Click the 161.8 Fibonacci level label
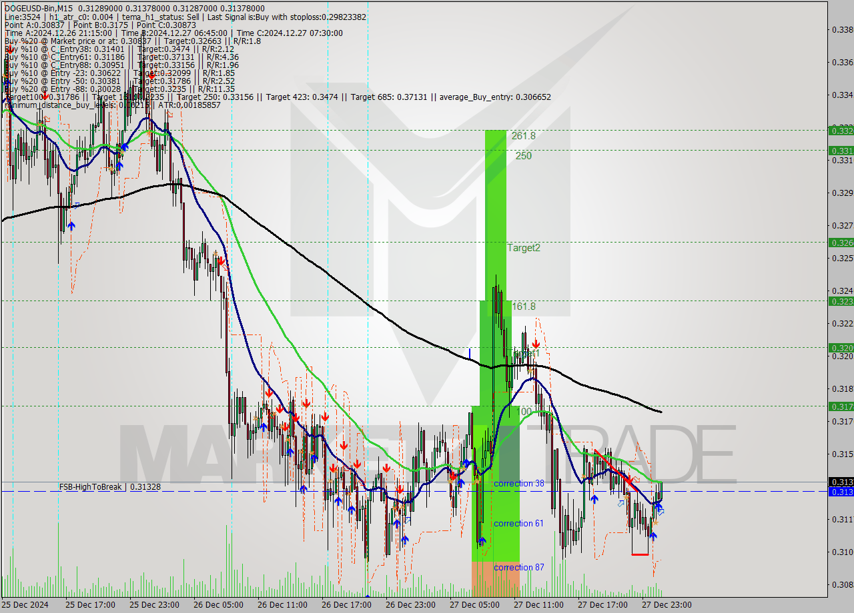This screenshot has height=613, width=854. point(524,306)
